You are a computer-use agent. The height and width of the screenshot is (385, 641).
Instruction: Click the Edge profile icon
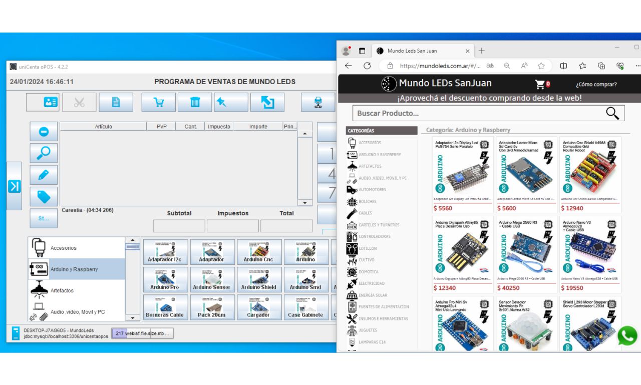(x=346, y=51)
